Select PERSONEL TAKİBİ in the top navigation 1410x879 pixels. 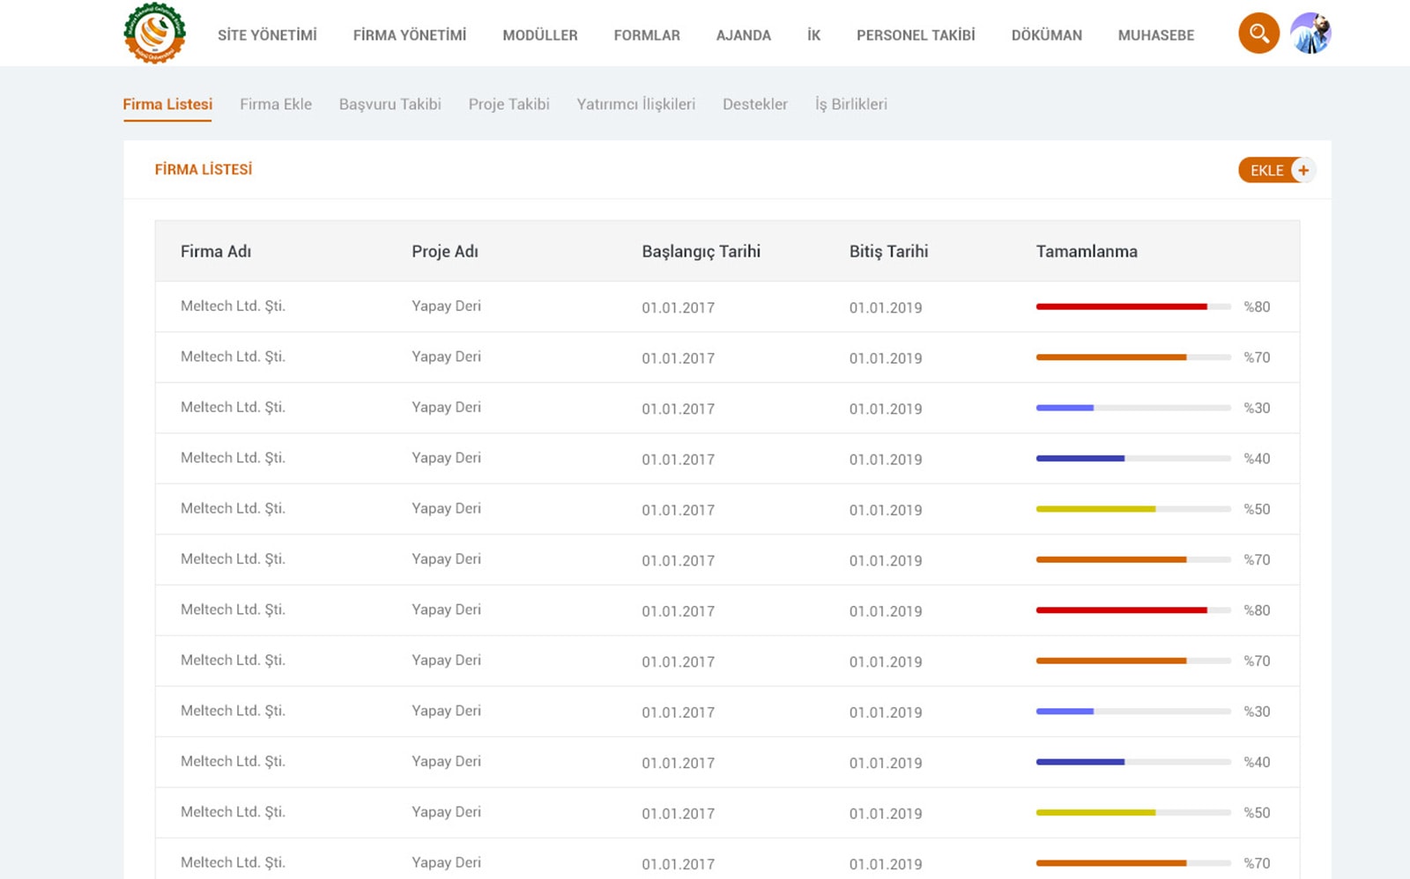point(916,35)
